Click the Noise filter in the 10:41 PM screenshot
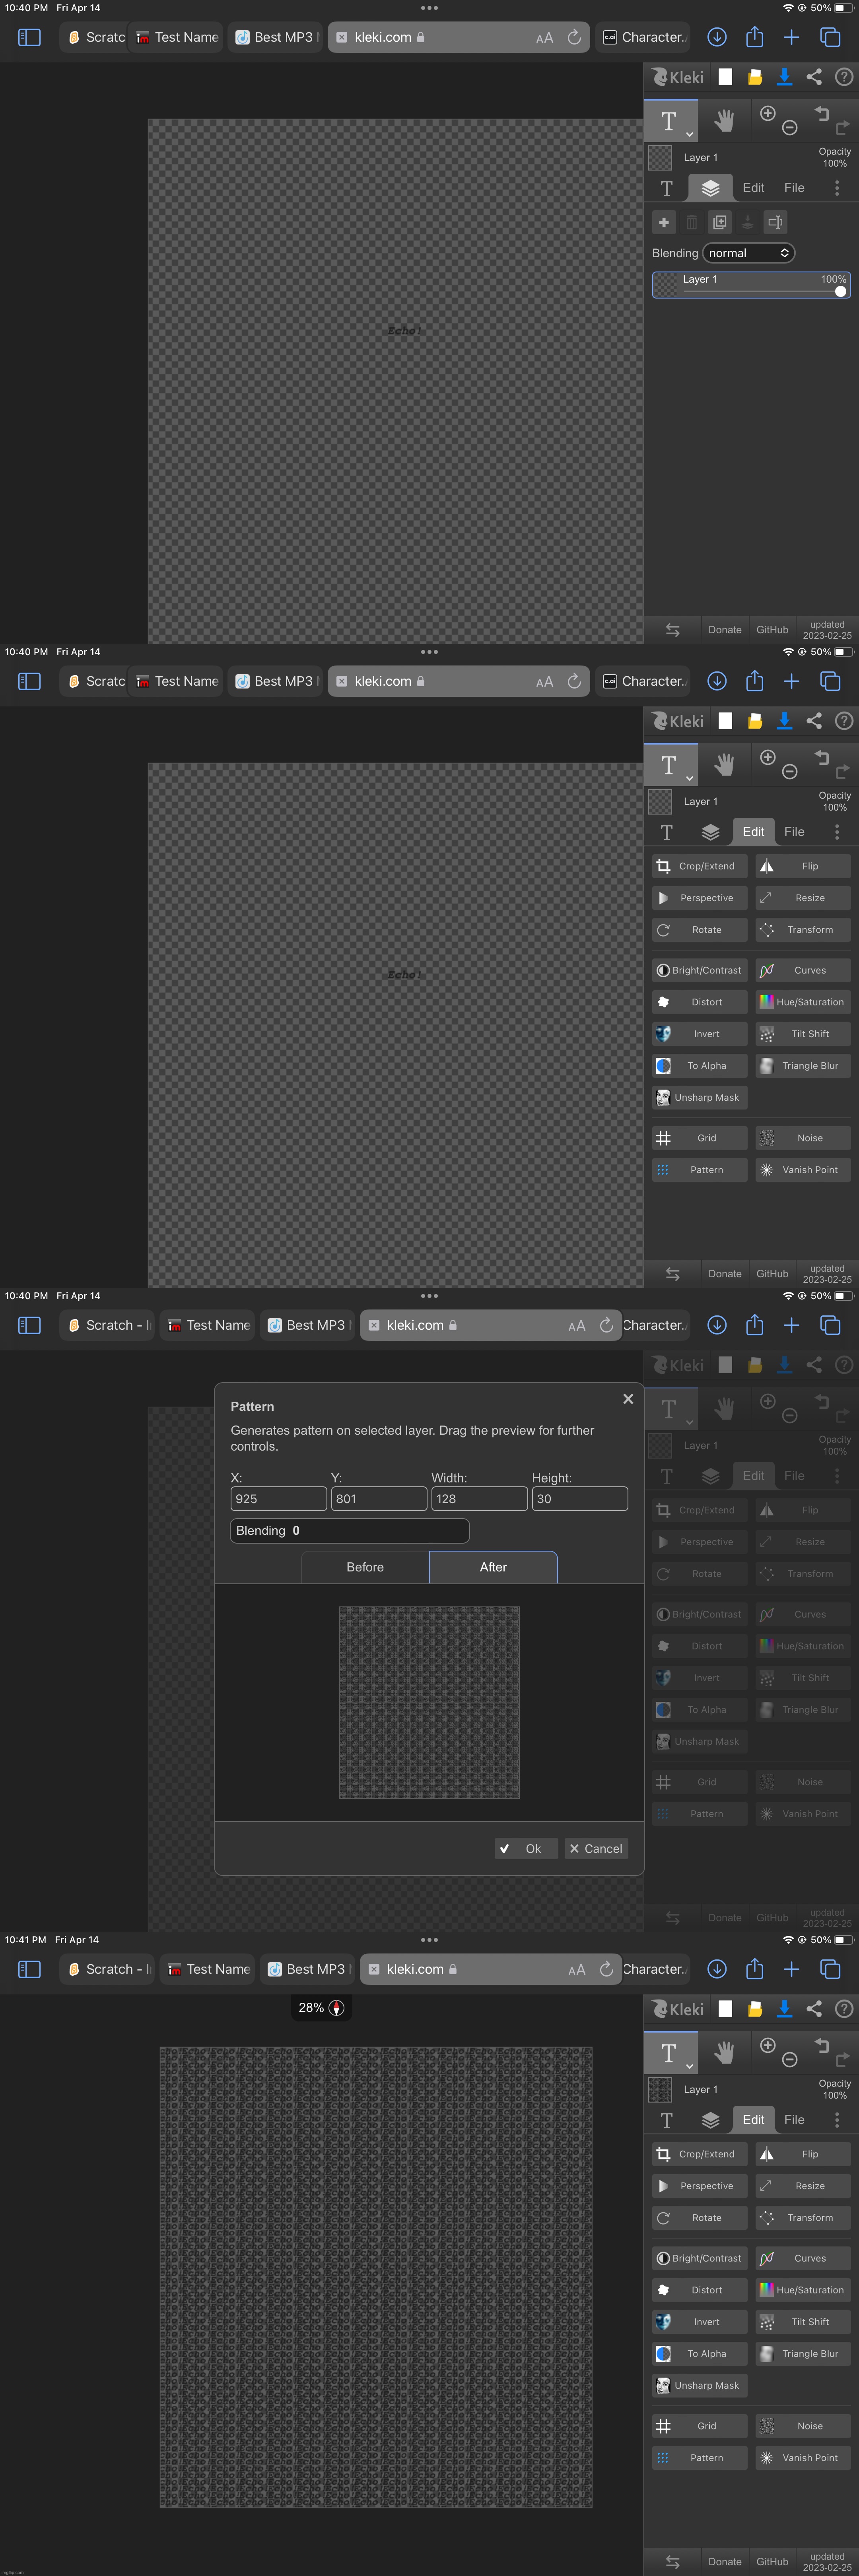859x2576 pixels. [803, 2426]
